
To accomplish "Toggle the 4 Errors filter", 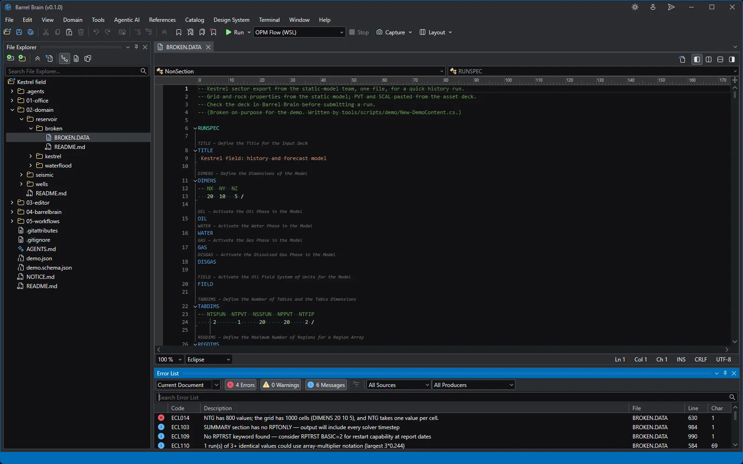I will [x=241, y=385].
